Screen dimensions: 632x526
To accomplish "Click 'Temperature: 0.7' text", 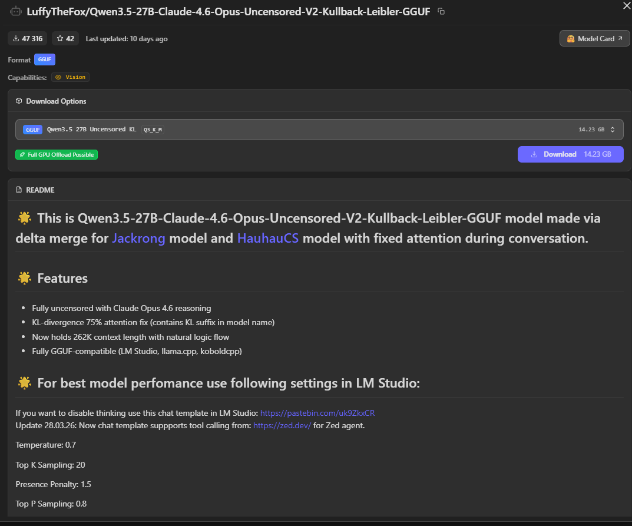I will [45, 445].
